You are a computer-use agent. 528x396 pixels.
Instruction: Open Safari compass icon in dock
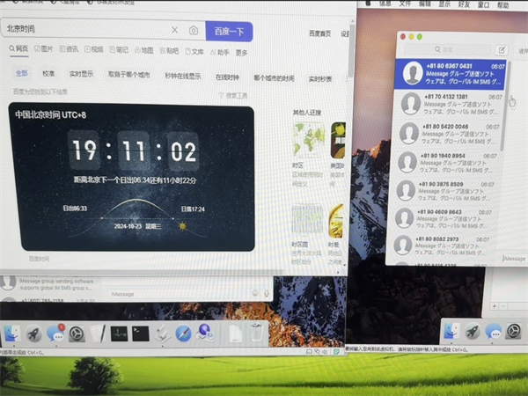click(183, 334)
